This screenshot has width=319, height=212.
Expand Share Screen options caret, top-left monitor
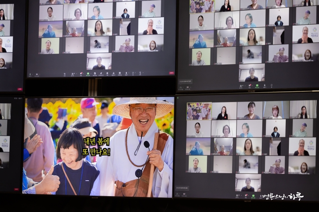pyautogui.click(x=91, y=73)
